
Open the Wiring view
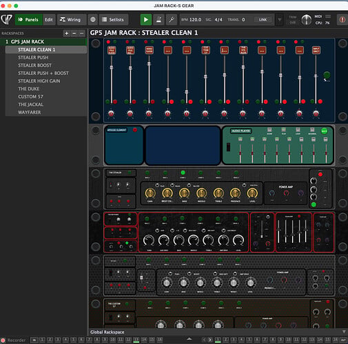click(72, 20)
